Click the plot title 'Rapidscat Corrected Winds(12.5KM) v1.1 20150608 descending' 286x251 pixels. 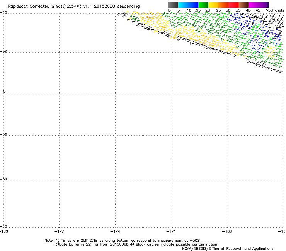point(74,7)
